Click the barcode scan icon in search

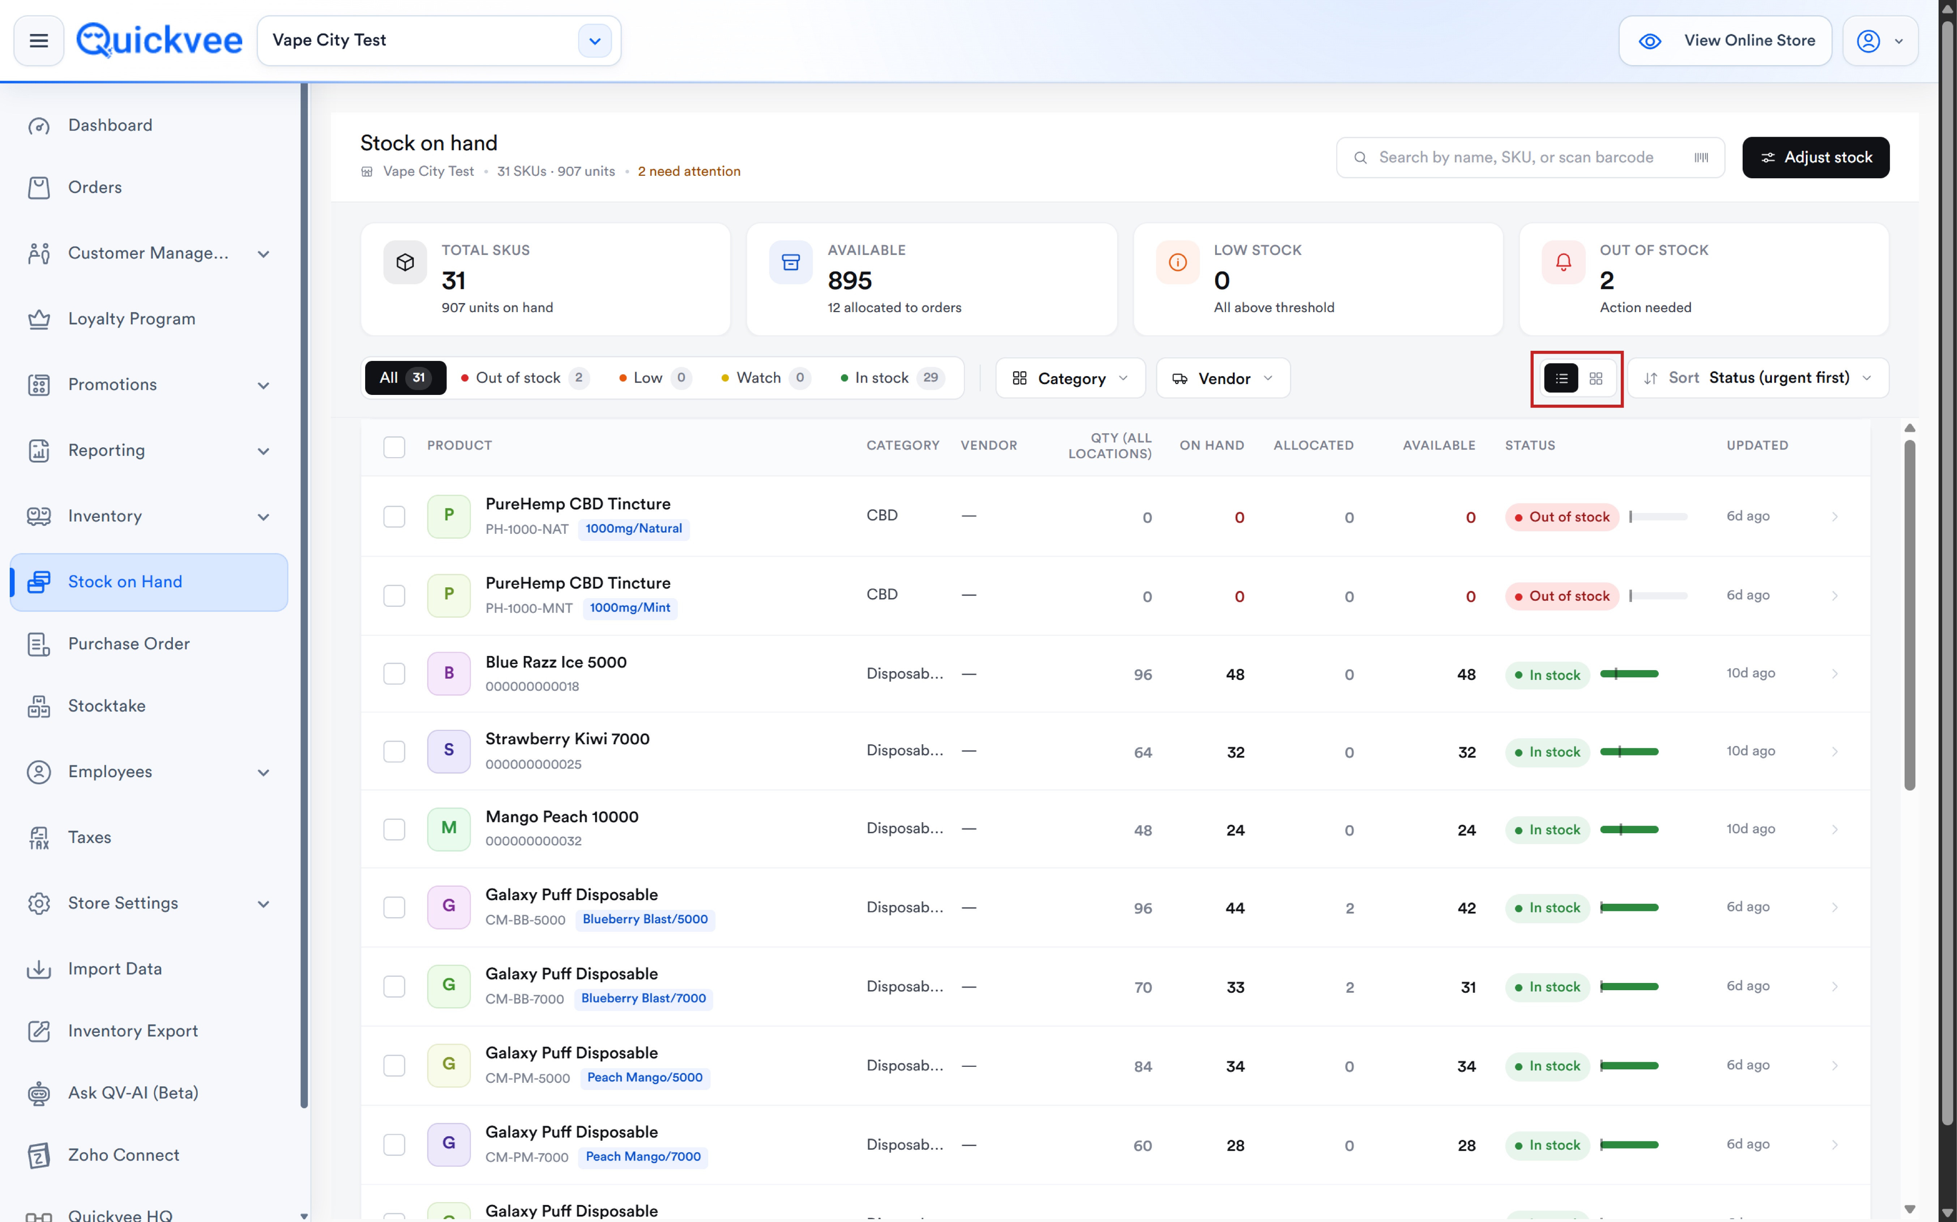(1701, 158)
